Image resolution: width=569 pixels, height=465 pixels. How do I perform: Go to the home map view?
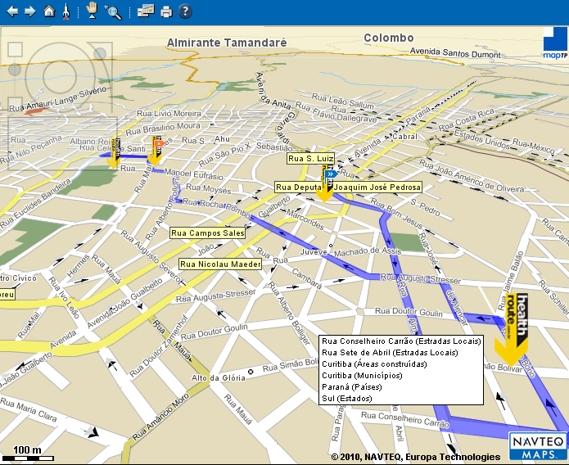pos(49,11)
